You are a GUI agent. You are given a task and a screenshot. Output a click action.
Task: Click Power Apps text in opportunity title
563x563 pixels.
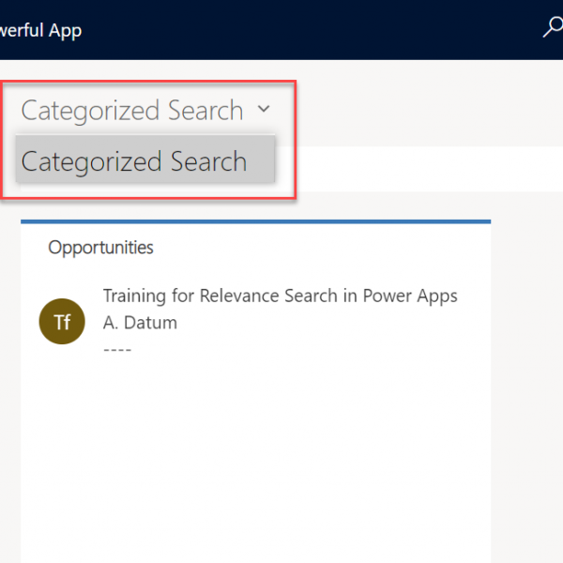pyautogui.click(x=410, y=296)
